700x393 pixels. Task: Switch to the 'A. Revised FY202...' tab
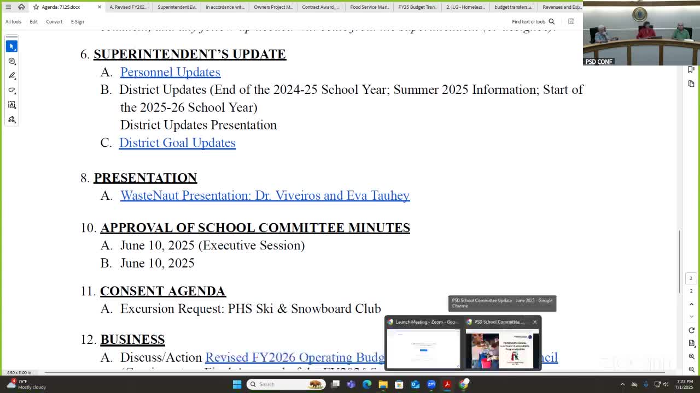tap(128, 7)
